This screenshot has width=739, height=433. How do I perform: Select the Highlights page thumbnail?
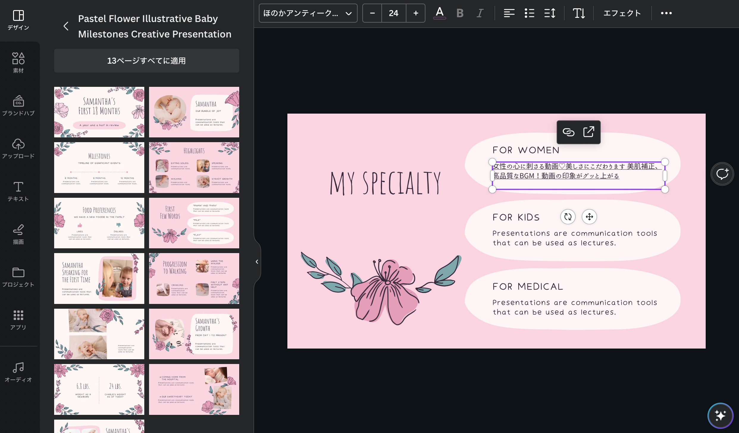point(194,167)
